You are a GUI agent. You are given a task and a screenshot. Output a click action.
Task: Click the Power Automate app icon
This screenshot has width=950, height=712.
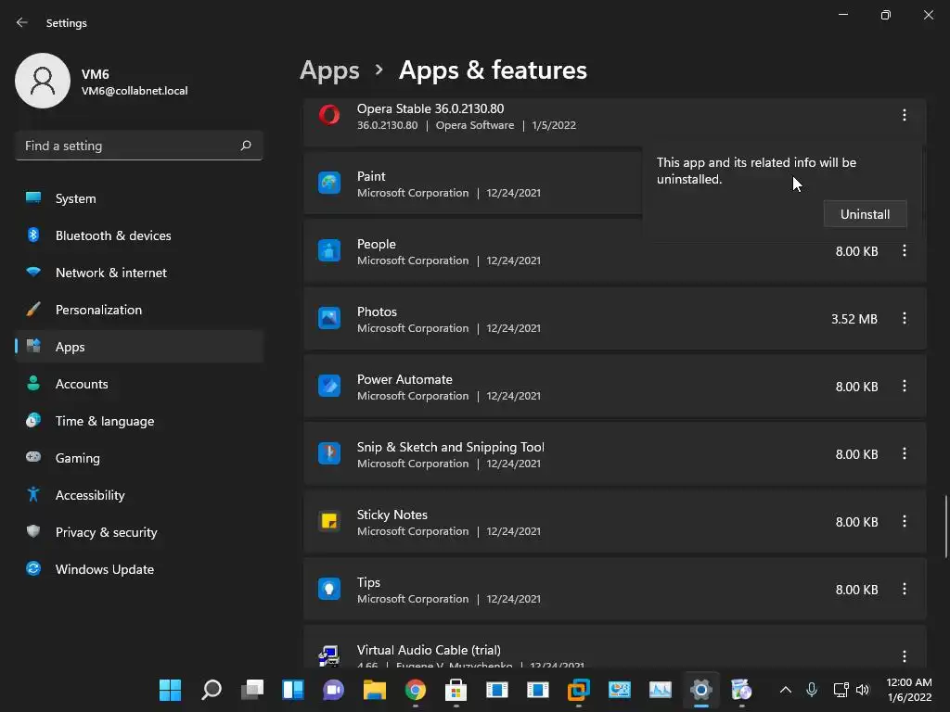coord(329,387)
